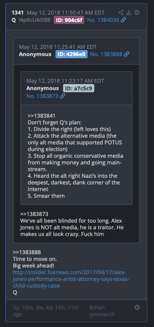Image resolution: width=154 pixels, height=327 pixels.
Task: Go to next post with arrow icon
Action: tap(137, 12)
